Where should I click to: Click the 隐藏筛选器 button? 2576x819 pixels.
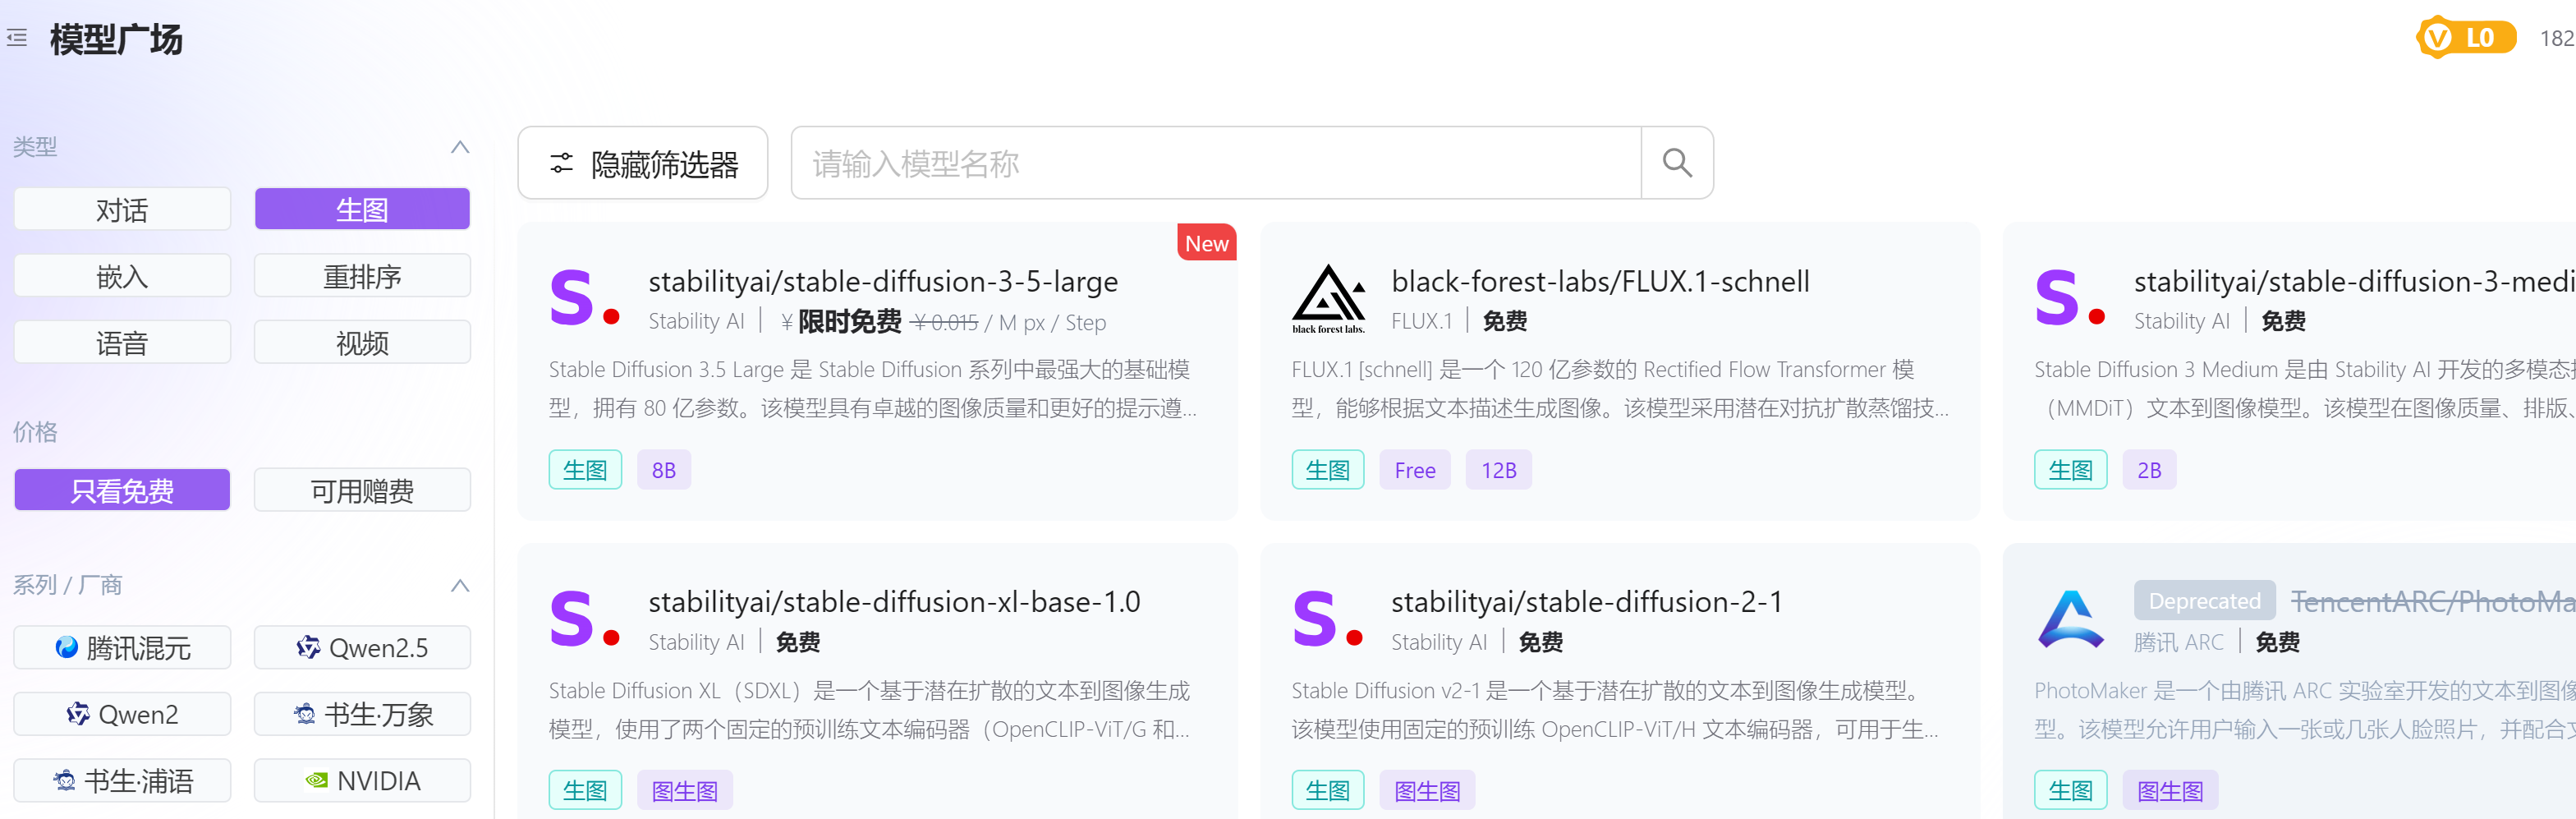pyautogui.click(x=643, y=163)
